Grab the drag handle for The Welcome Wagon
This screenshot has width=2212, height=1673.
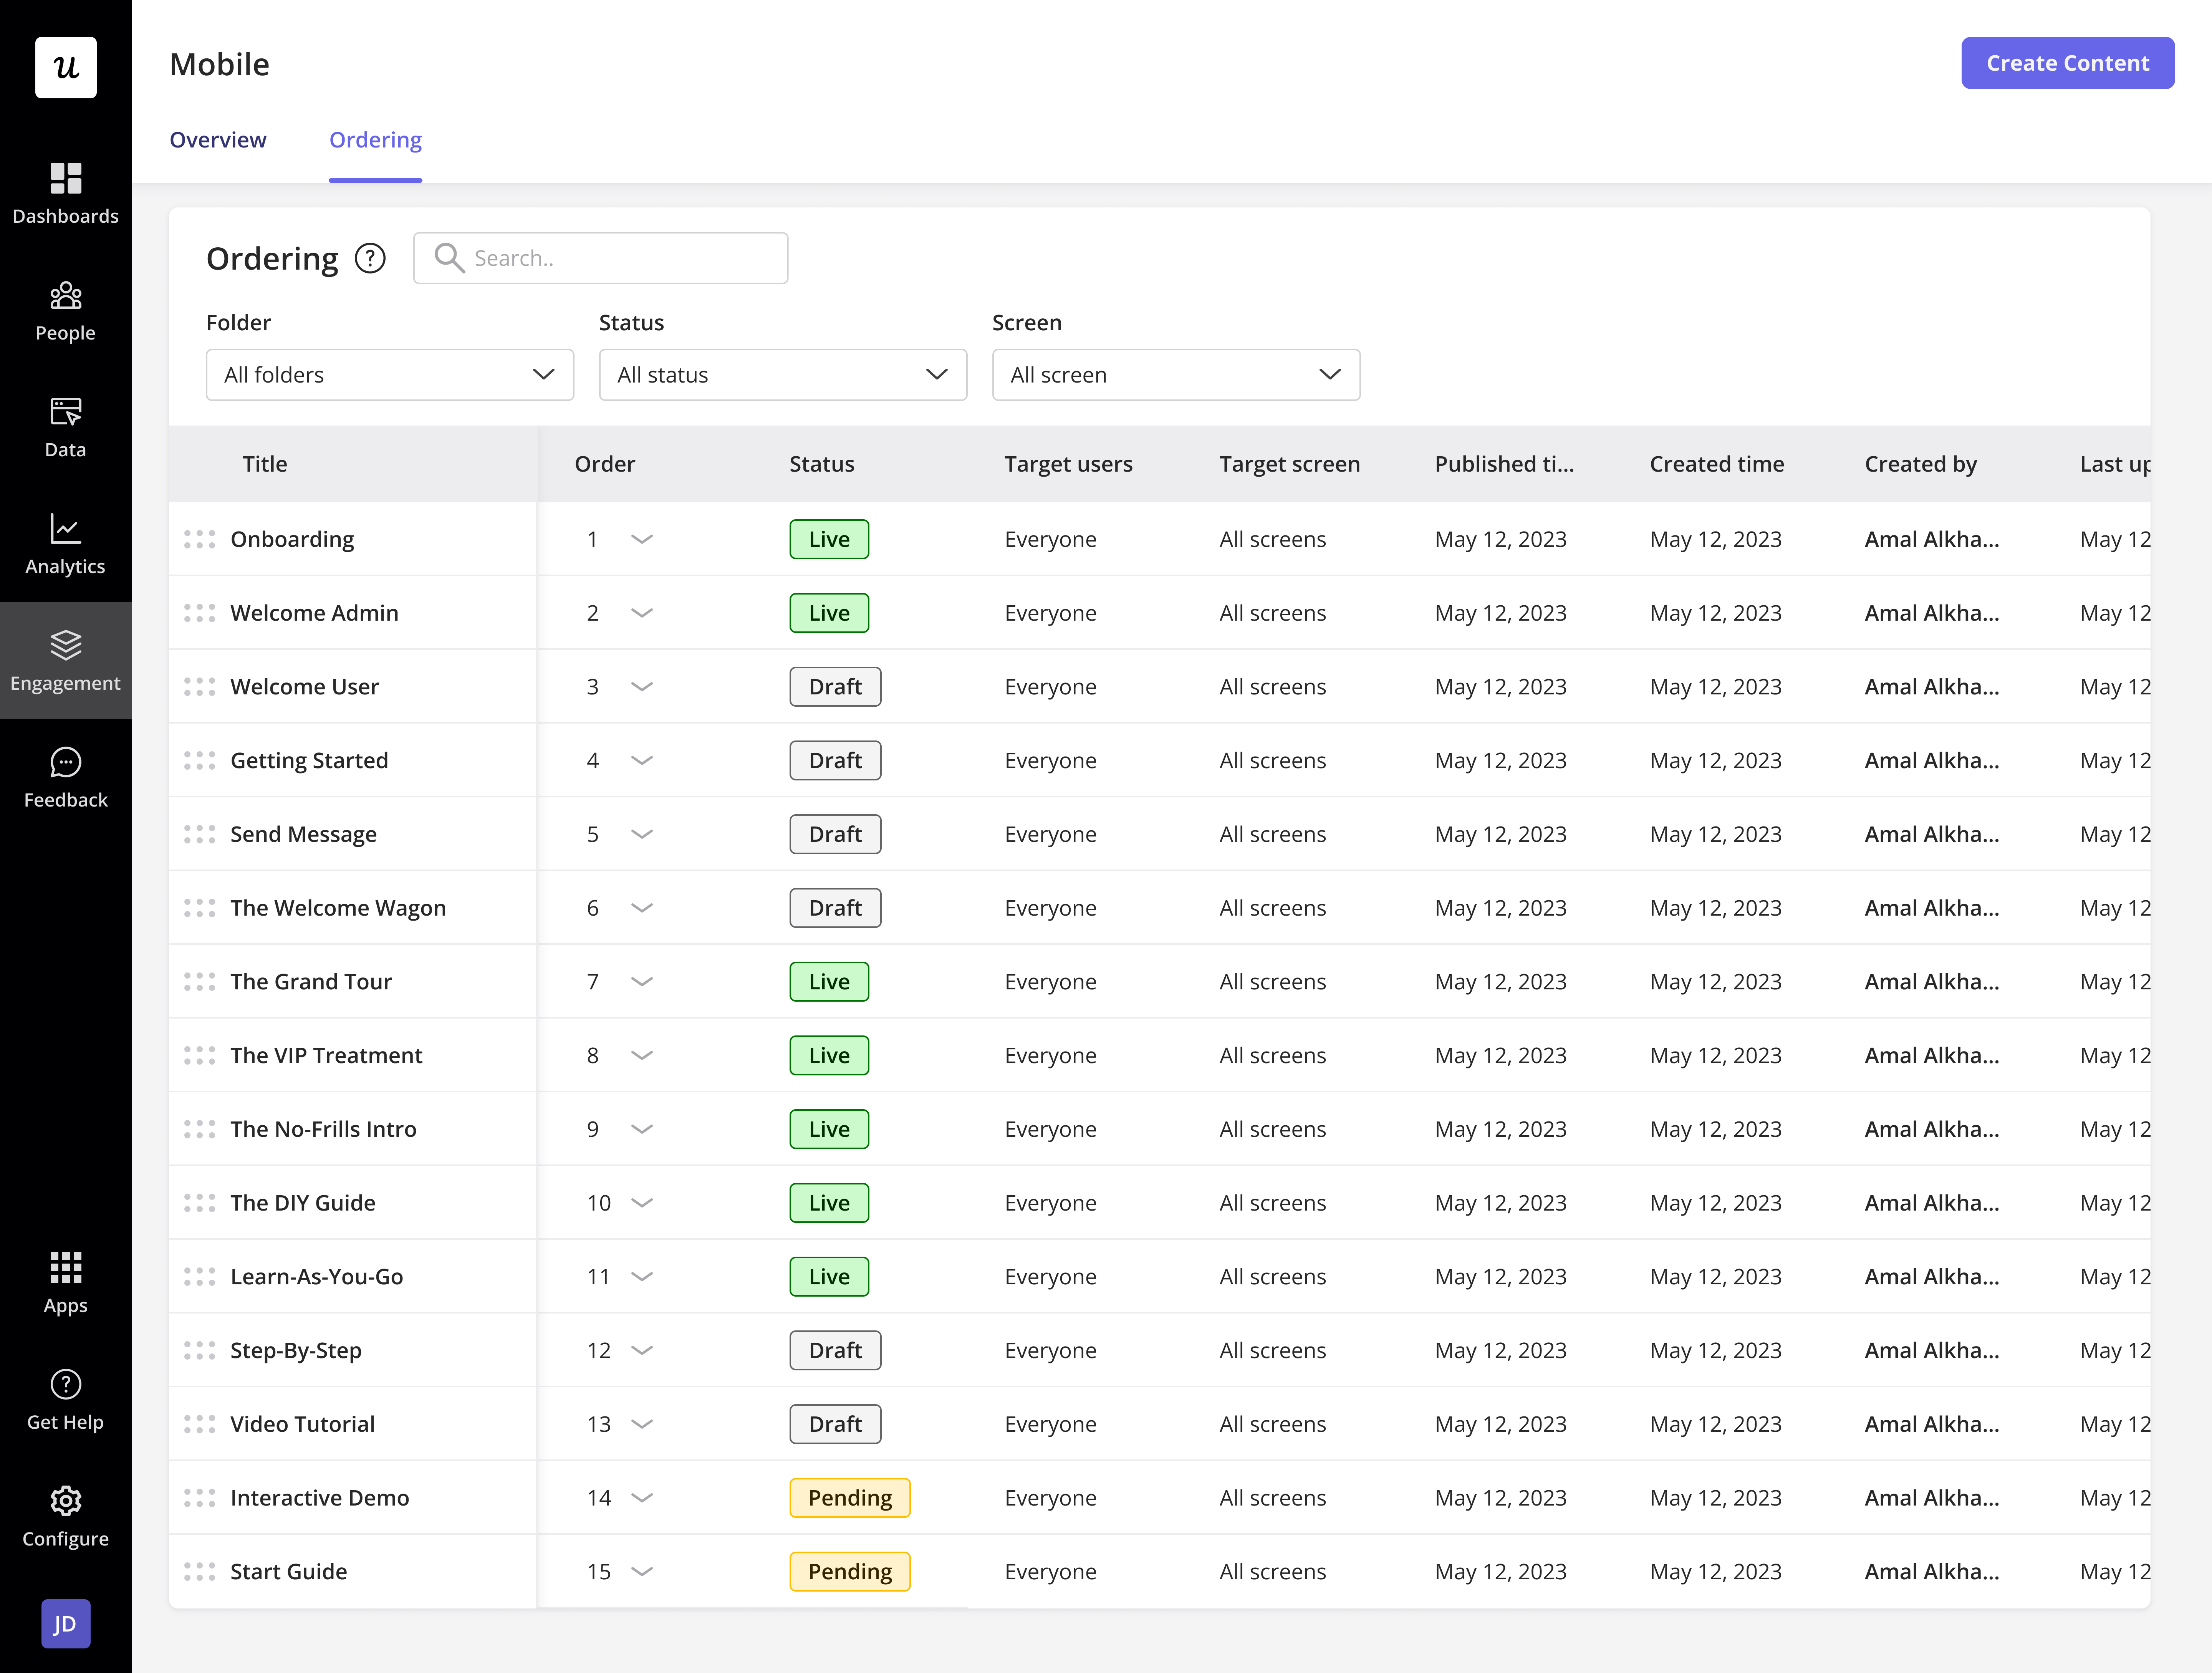[x=200, y=908]
